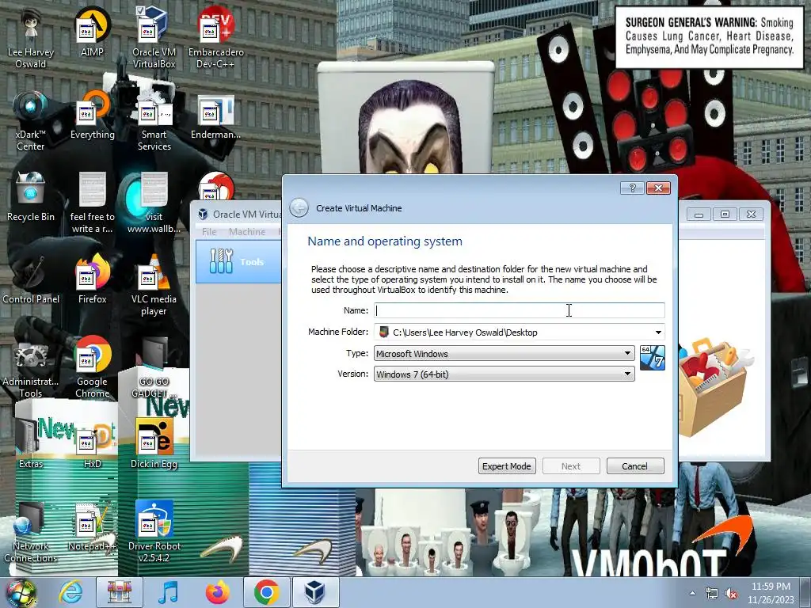This screenshot has height=608, width=811.
Task: Select the Tools item in VirtualBox Manager
Action: (x=238, y=261)
